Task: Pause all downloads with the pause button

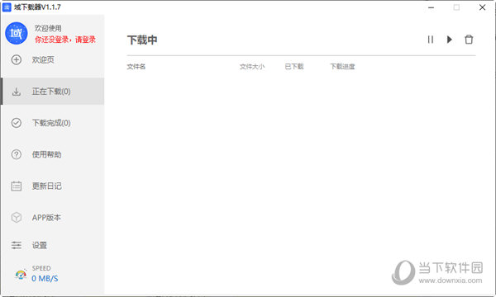Action: 431,40
